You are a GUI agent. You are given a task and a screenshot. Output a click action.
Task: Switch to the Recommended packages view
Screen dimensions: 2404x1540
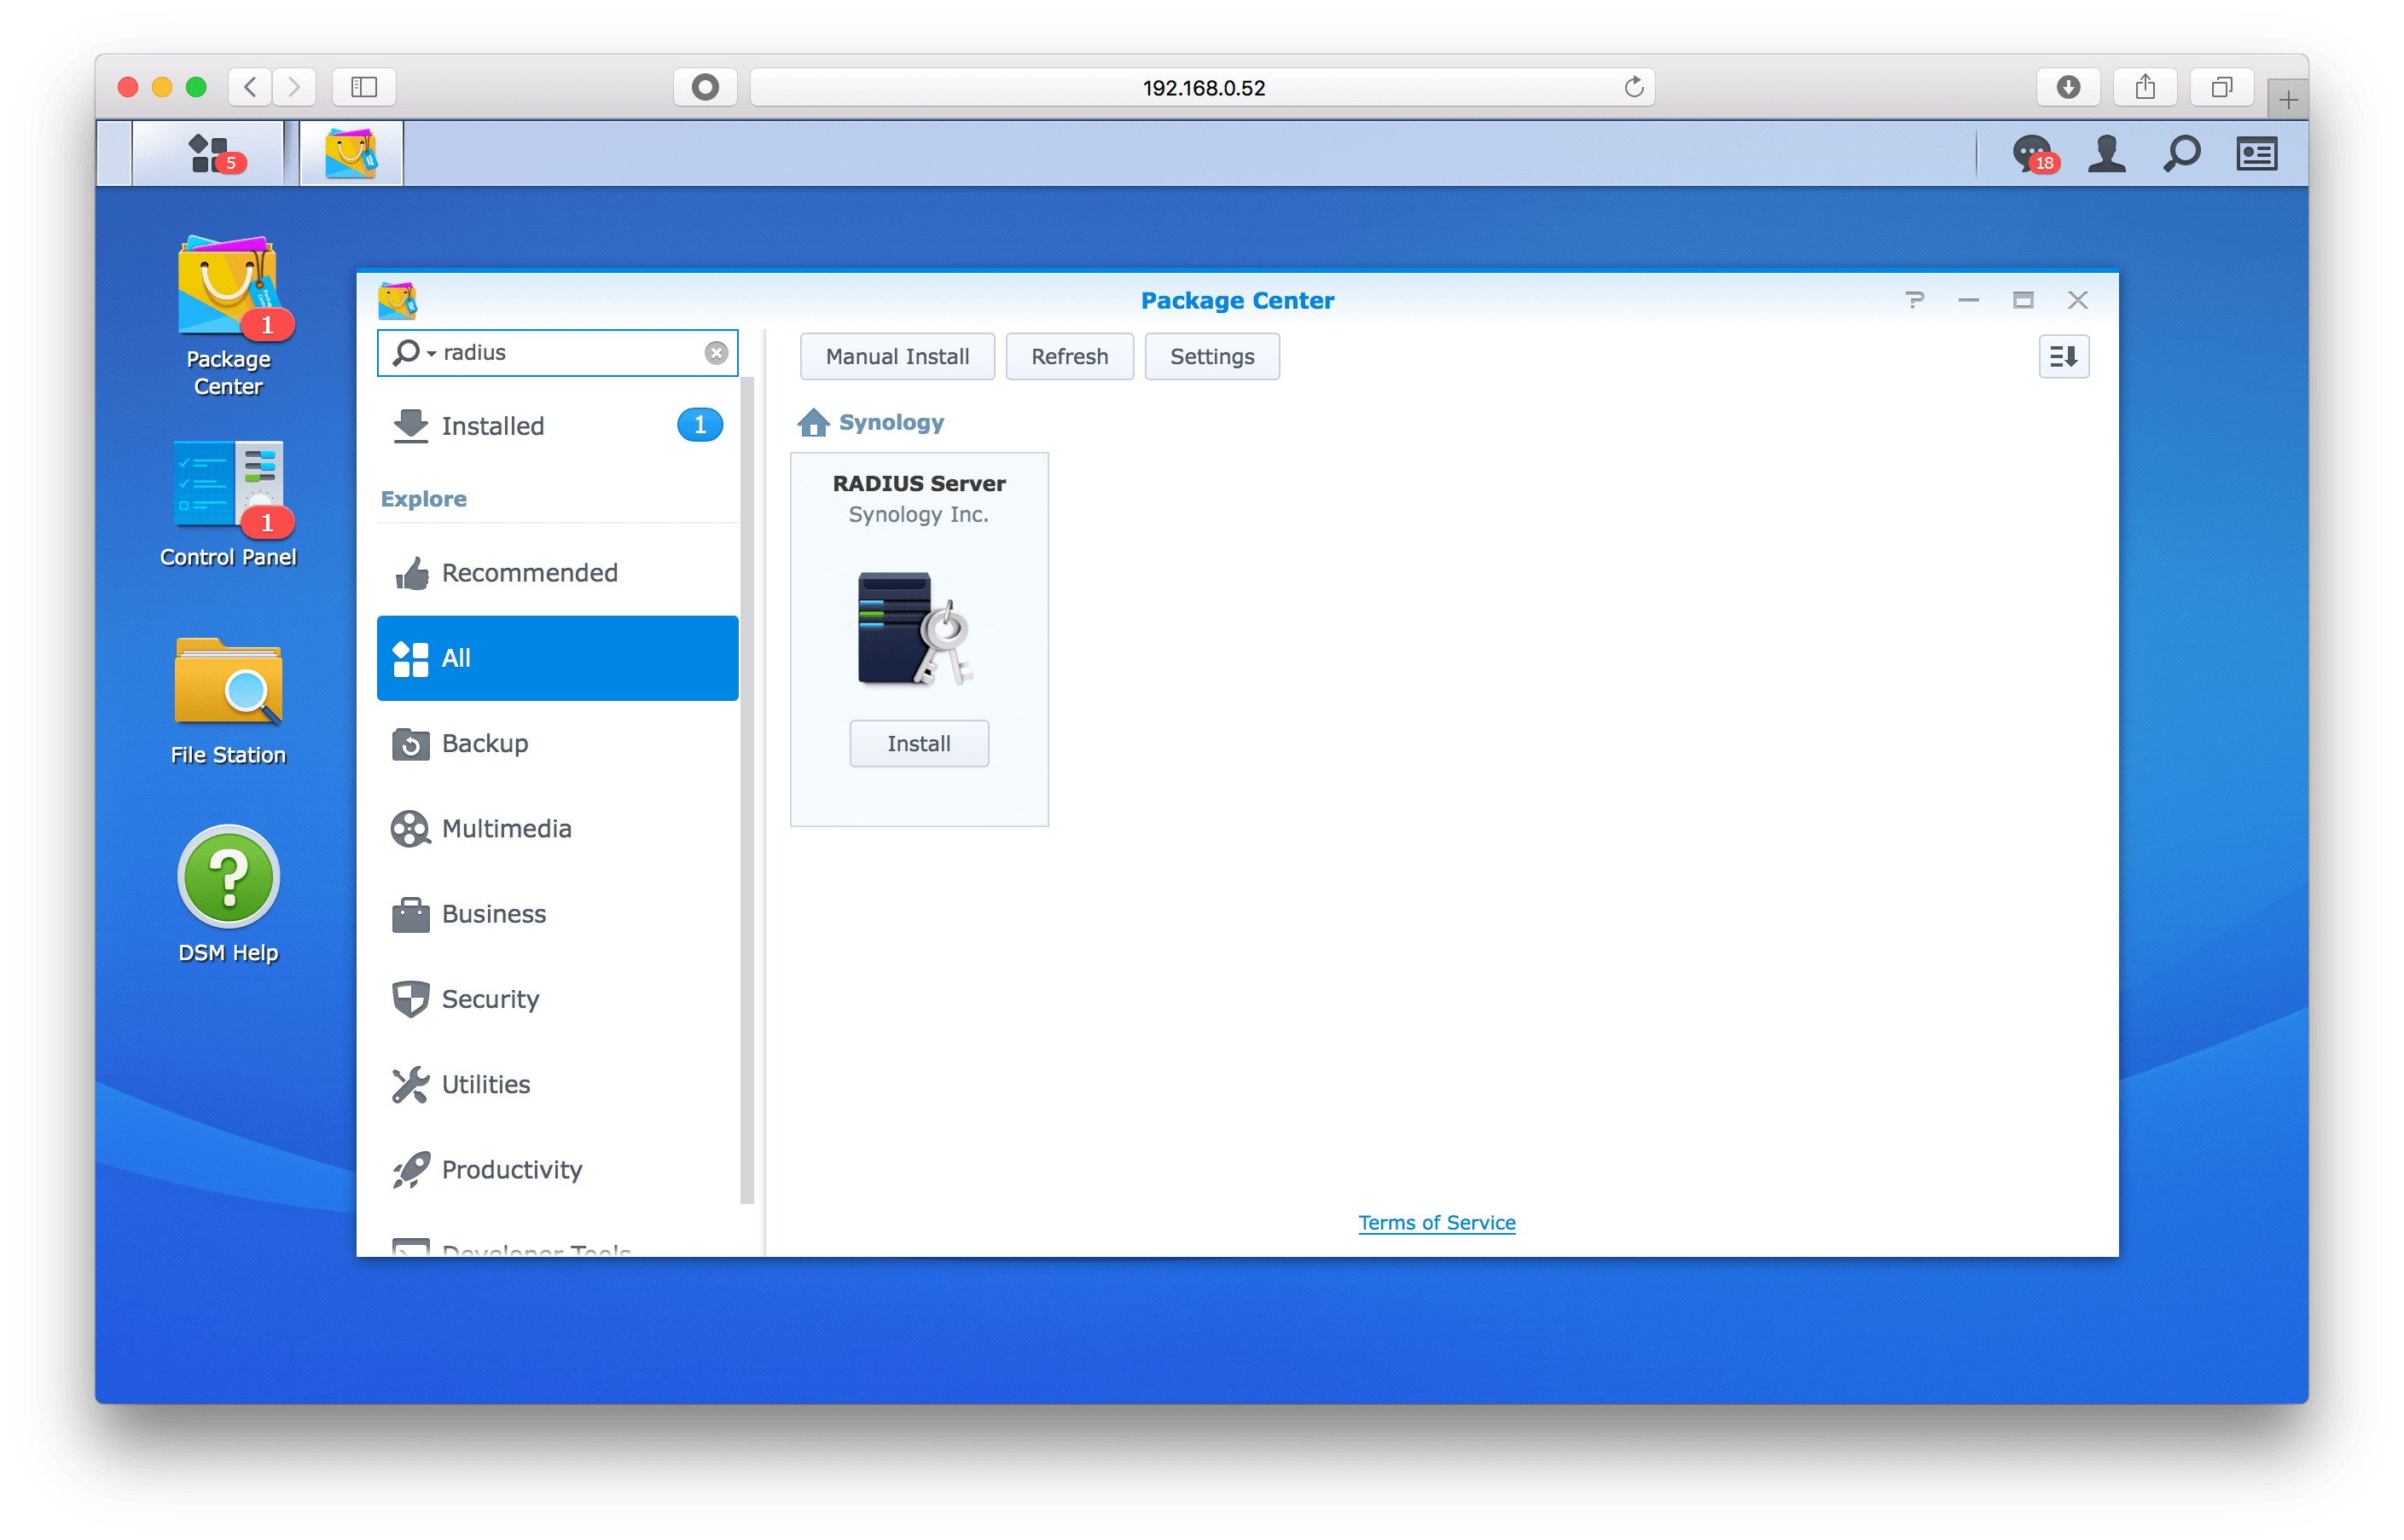tap(529, 572)
